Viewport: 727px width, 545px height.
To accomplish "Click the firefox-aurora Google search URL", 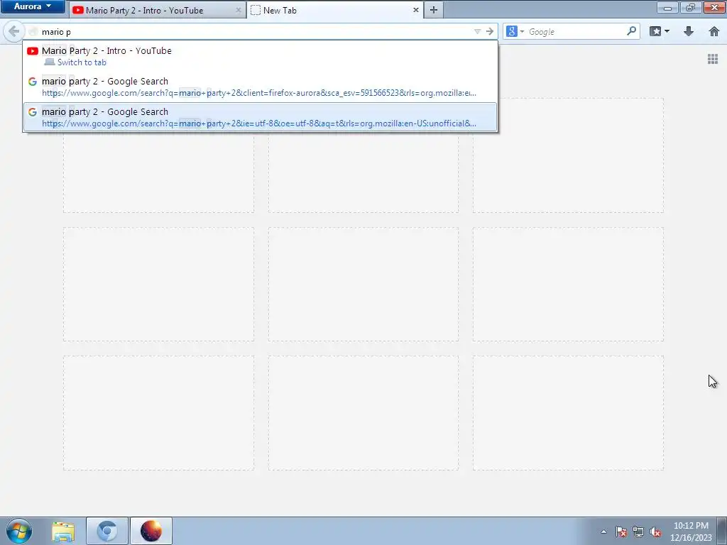I will point(258,93).
